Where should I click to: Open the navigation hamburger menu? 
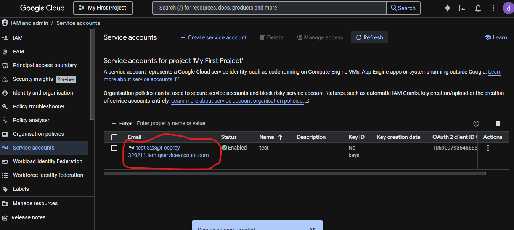(8, 8)
